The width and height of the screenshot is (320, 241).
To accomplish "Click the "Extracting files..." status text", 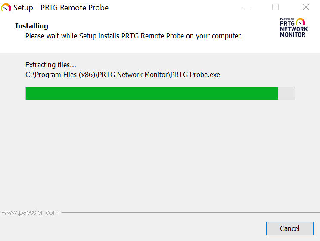I will (x=51, y=65).
